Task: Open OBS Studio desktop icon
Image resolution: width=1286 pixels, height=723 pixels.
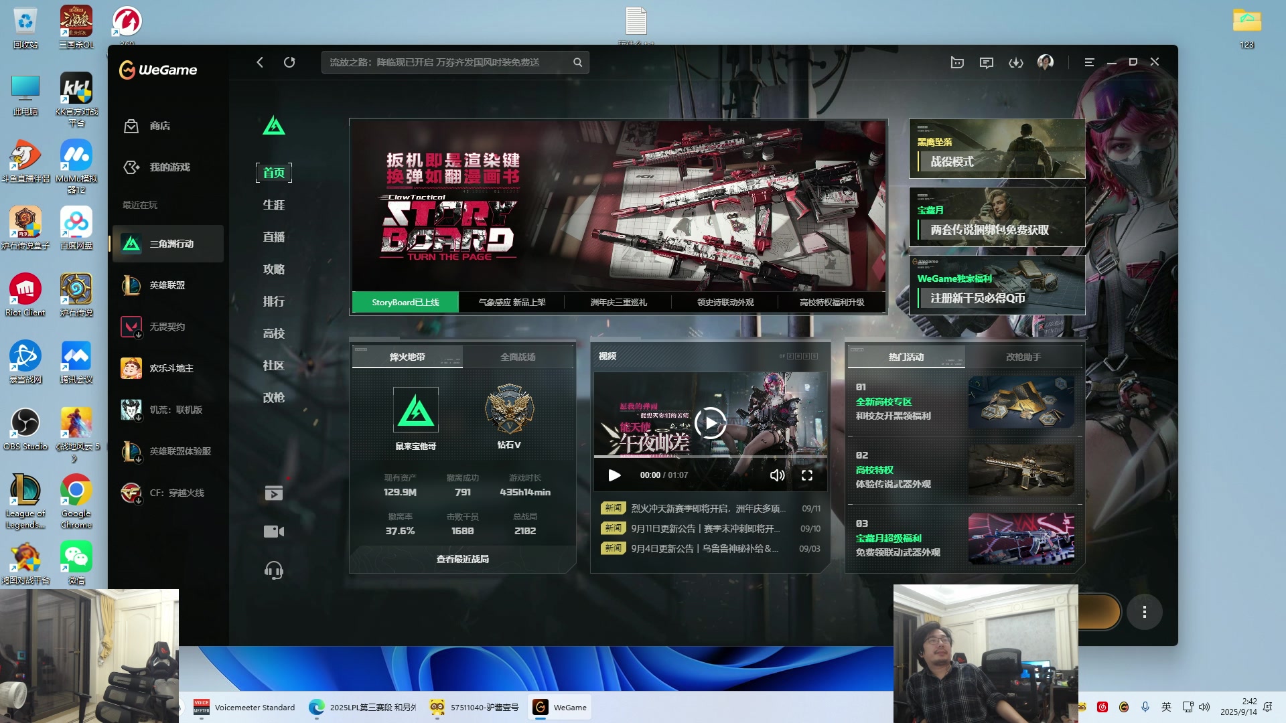Action: 25,428
